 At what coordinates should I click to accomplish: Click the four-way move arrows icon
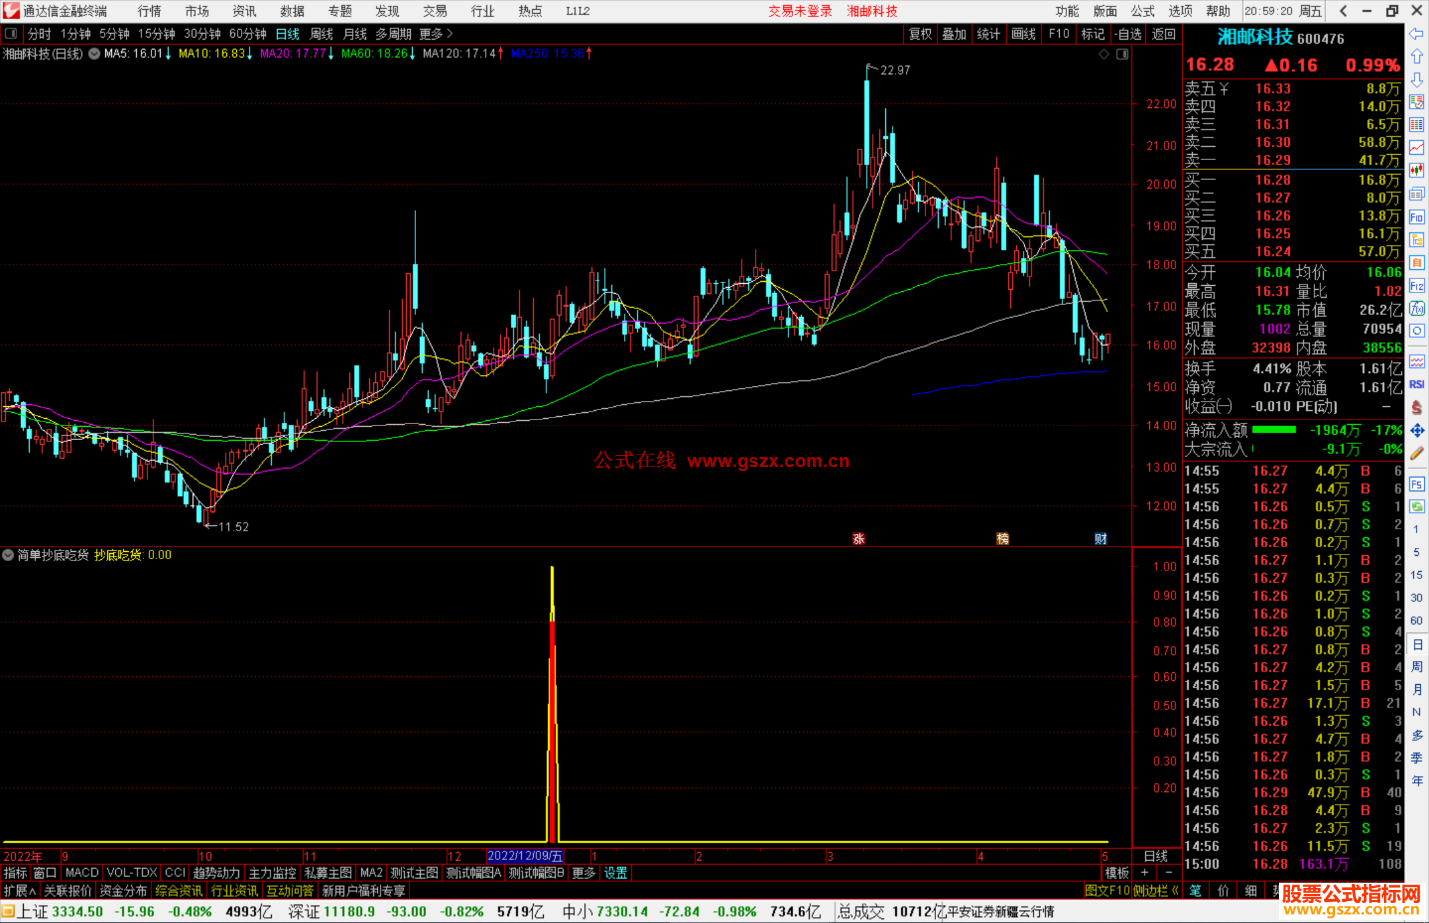[x=1416, y=431]
